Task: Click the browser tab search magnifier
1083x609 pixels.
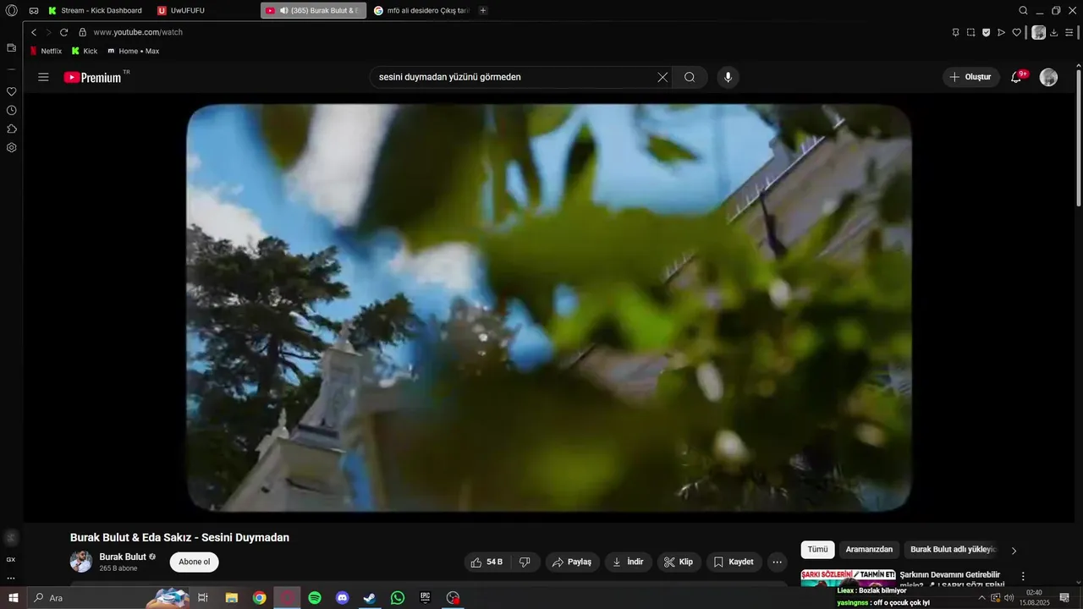Action: pos(1023,10)
